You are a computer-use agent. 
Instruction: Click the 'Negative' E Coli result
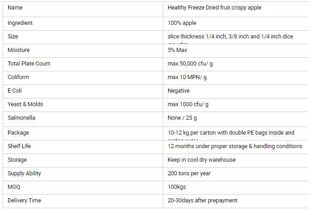point(179,91)
